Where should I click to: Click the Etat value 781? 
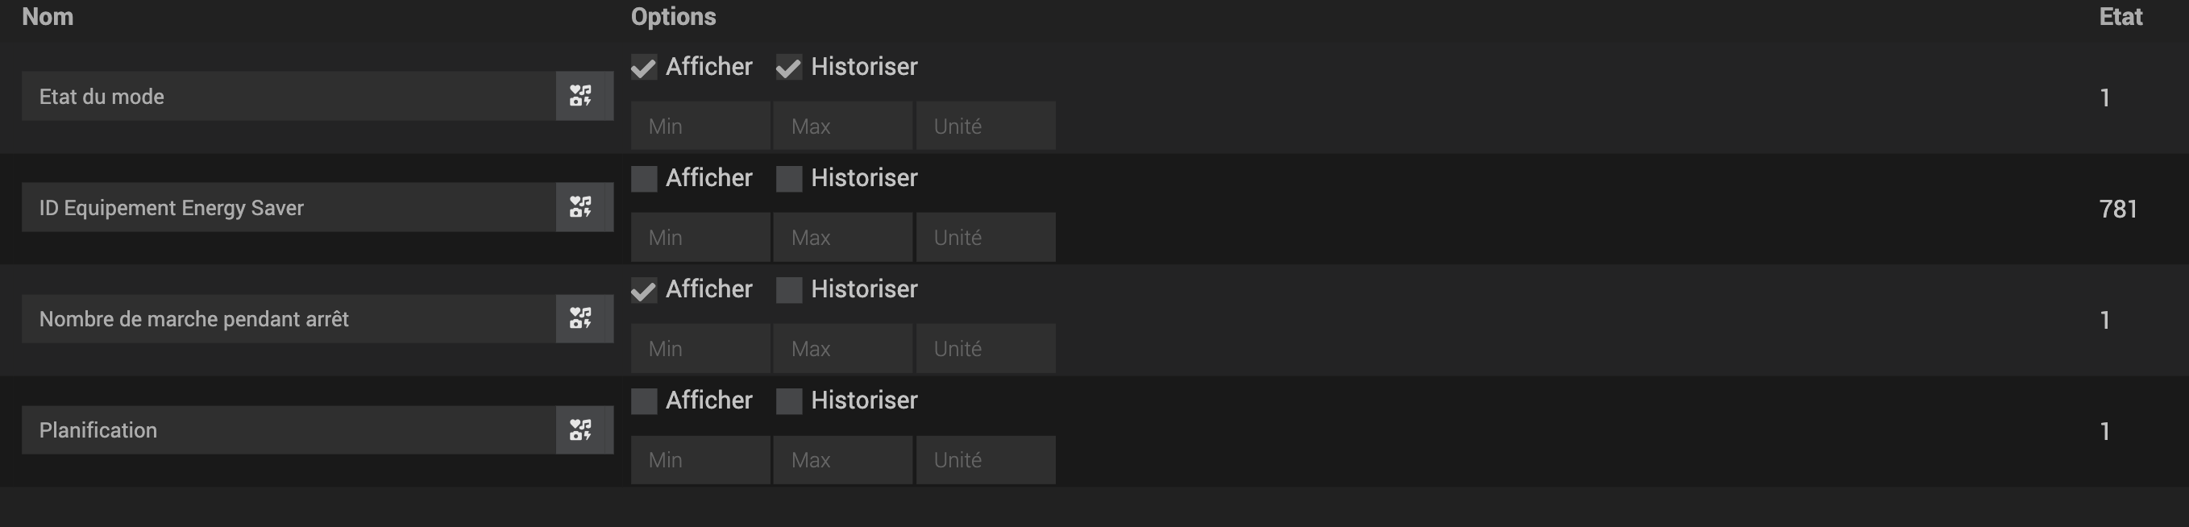tap(2117, 209)
